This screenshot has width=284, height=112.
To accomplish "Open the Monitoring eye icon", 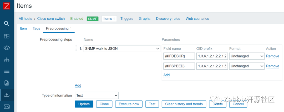I will pos(7,48).
